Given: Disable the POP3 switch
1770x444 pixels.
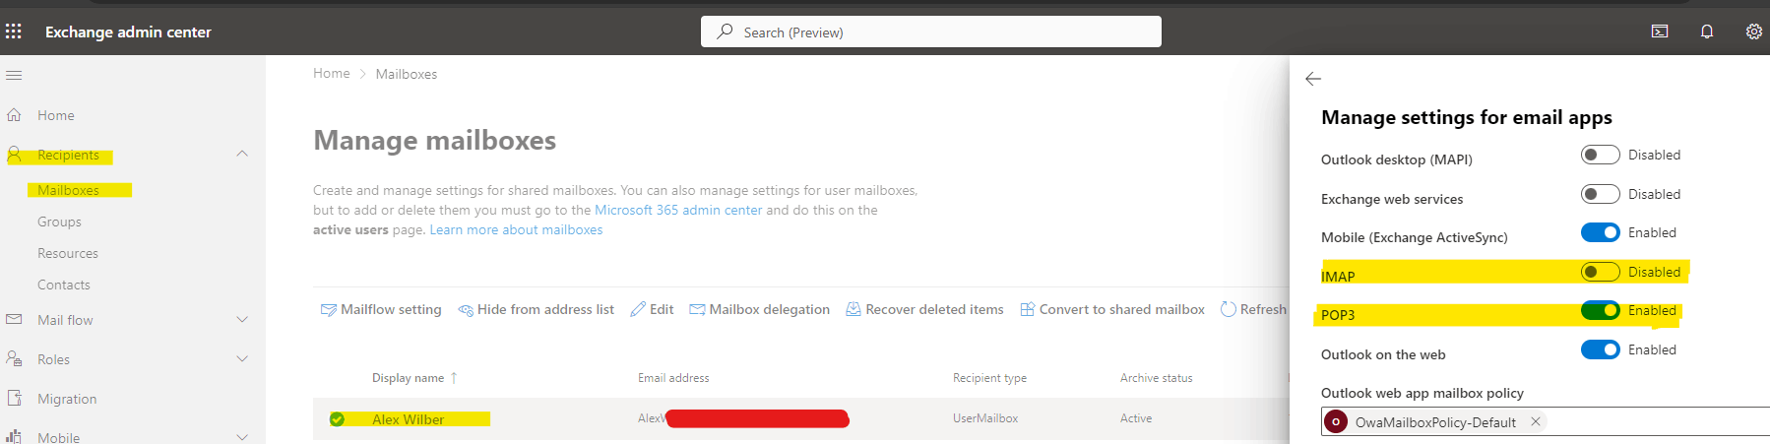Looking at the screenshot, I should 1601,310.
